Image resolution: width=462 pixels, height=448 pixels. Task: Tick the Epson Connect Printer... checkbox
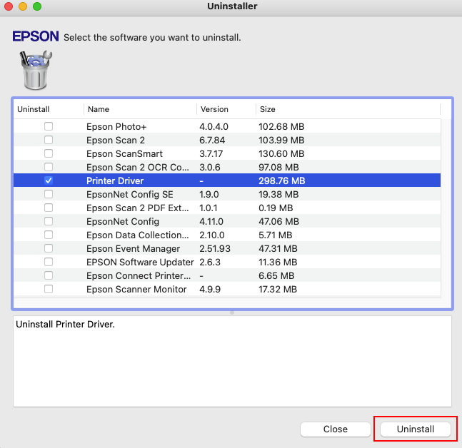click(x=49, y=275)
